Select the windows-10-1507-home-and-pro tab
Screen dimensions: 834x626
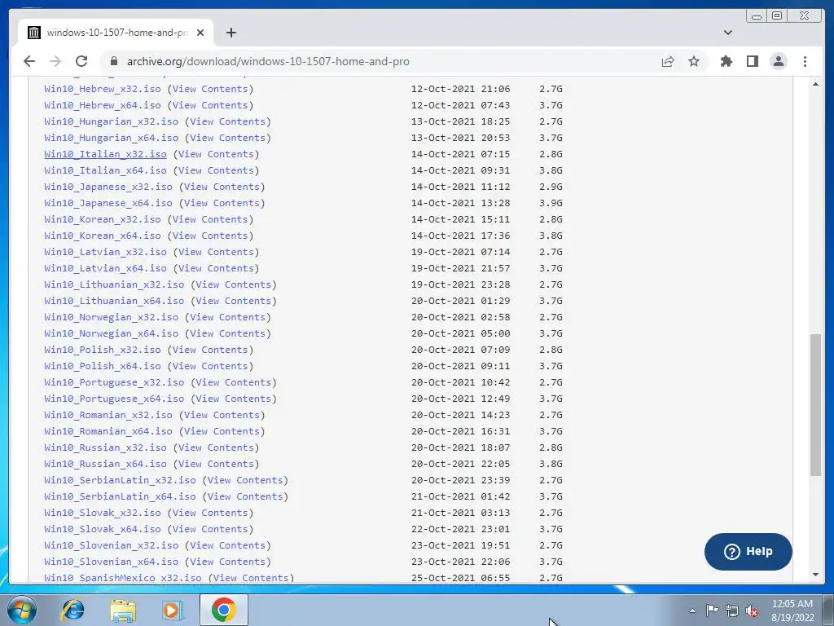pyautogui.click(x=116, y=33)
